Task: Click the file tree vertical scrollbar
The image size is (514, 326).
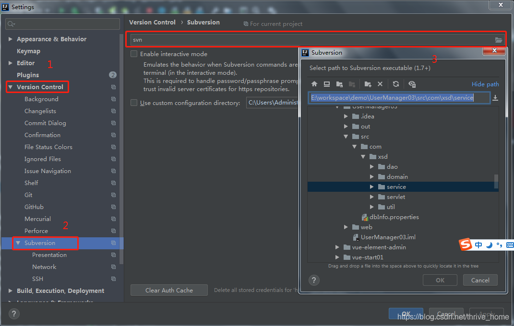Action: (x=496, y=181)
